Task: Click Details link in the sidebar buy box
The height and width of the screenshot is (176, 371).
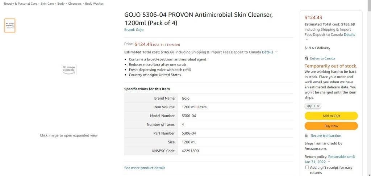Action: (349, 35)
